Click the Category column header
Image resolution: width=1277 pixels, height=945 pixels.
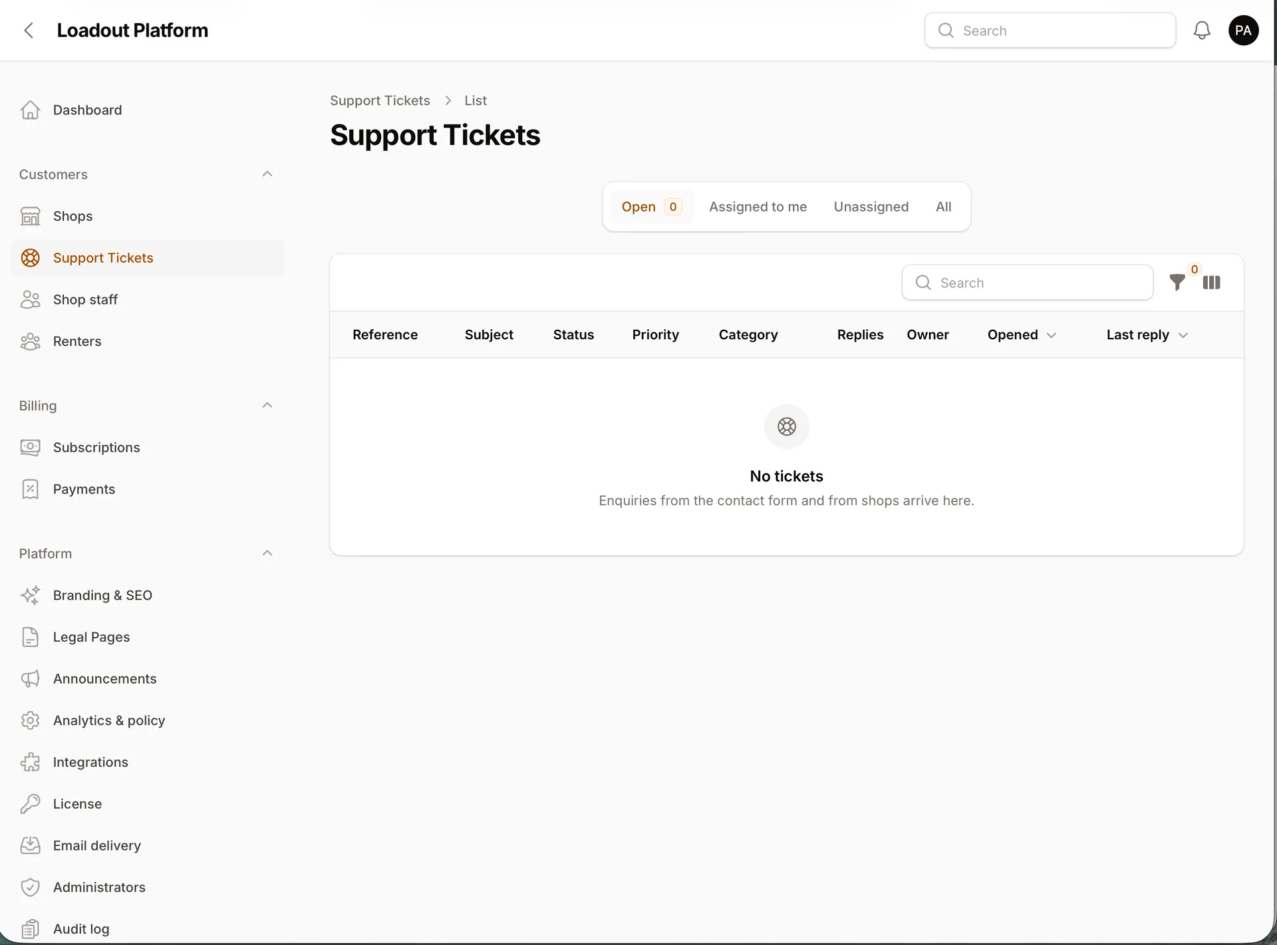(748, 335)
